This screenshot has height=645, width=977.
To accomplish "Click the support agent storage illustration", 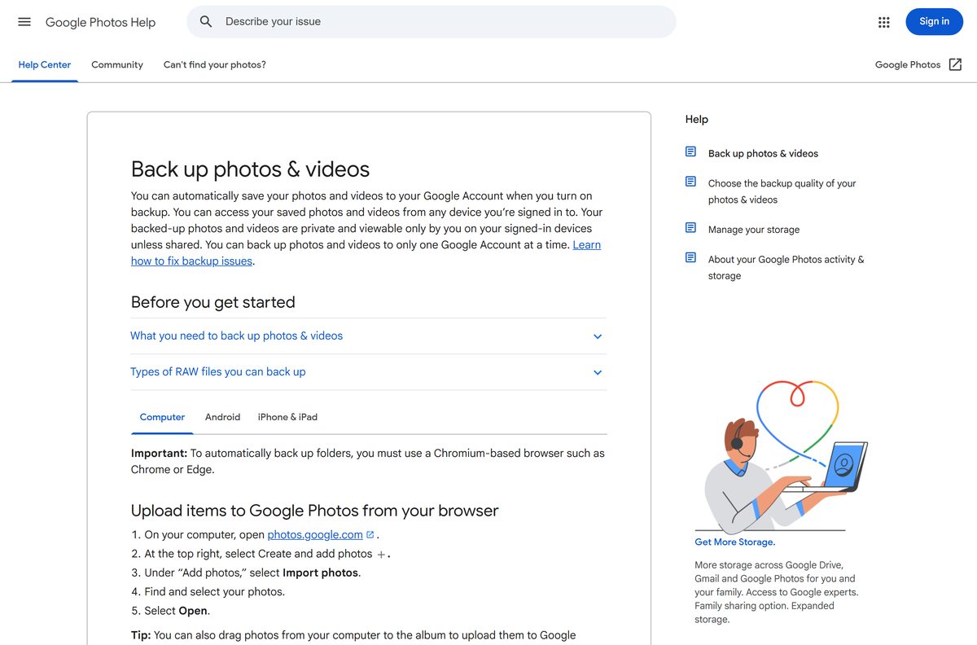I will pos(782,456).
